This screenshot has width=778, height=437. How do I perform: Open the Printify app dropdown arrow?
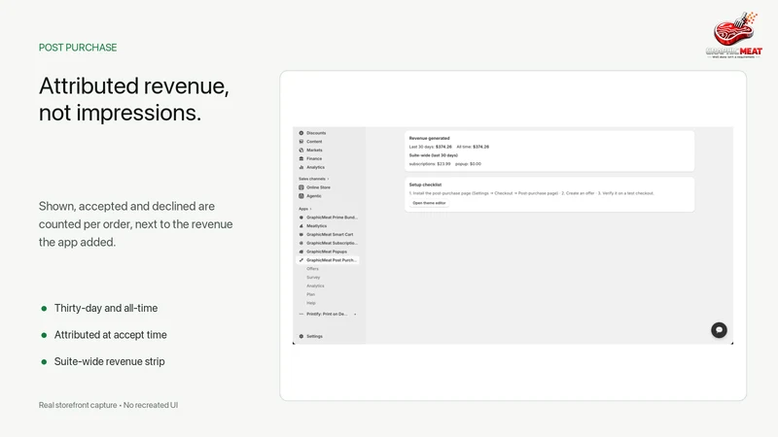click(x=355, y=314)
